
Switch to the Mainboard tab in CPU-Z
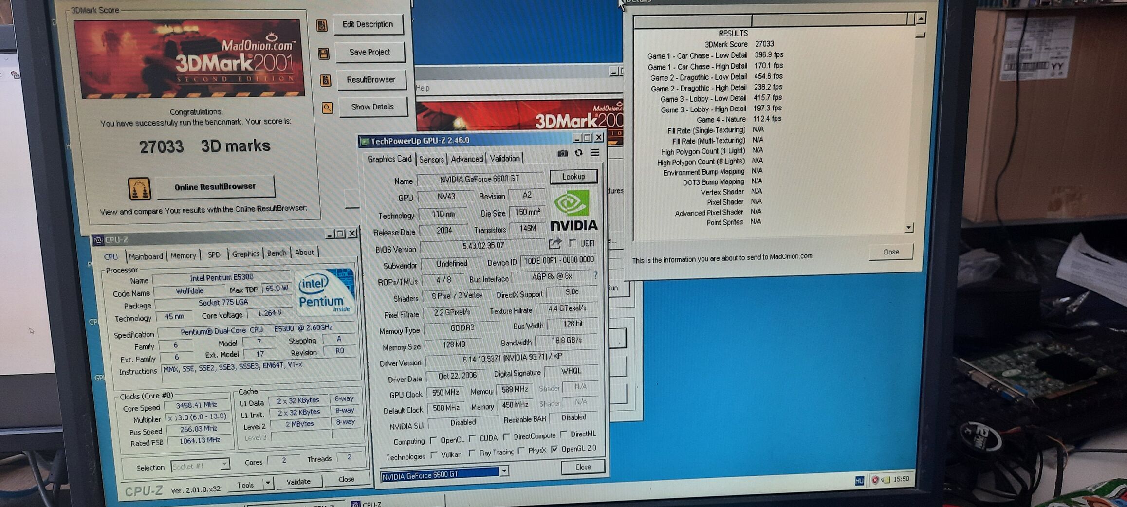pos(146,256)
